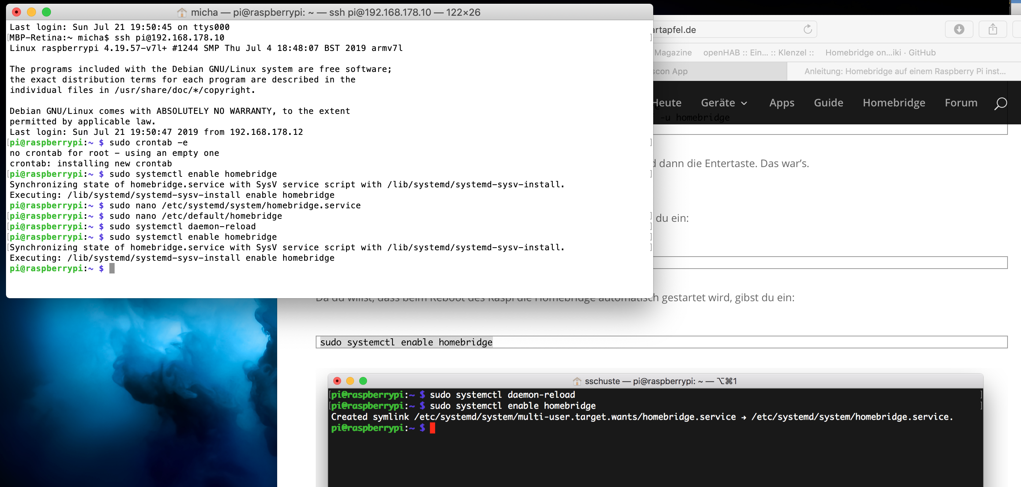Open Safari downloads with arrow icon
Screen dimensions: 1021x487
click(x=959, y=29)
